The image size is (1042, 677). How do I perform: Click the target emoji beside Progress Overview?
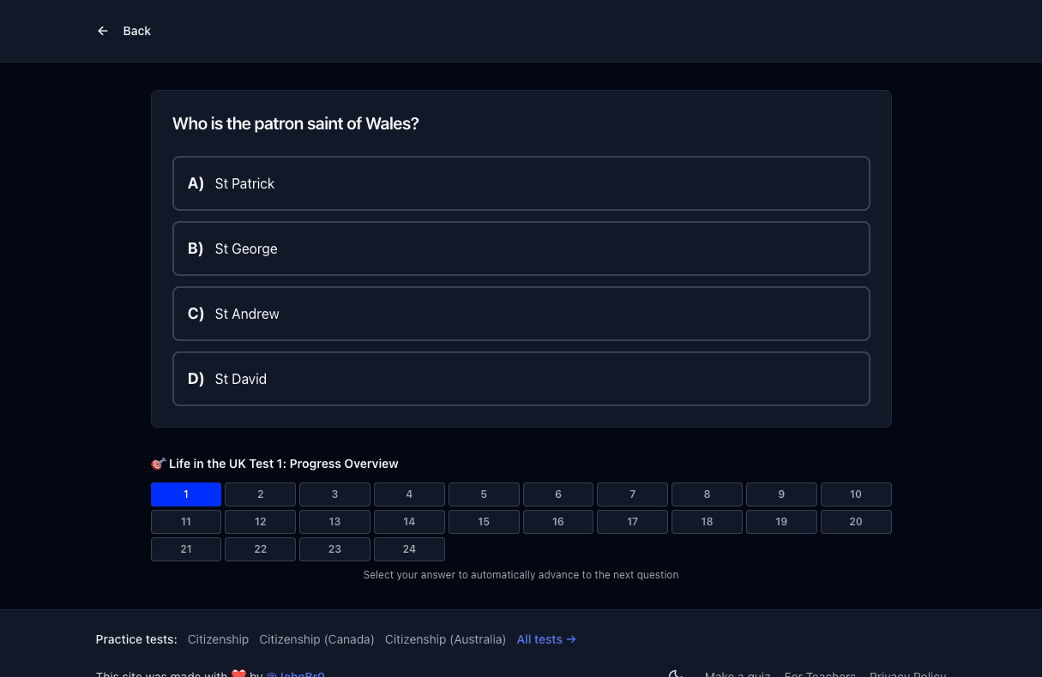click(158, 464)
